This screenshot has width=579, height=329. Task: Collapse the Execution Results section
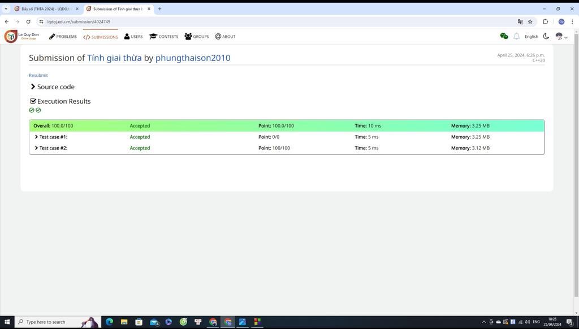60,102
